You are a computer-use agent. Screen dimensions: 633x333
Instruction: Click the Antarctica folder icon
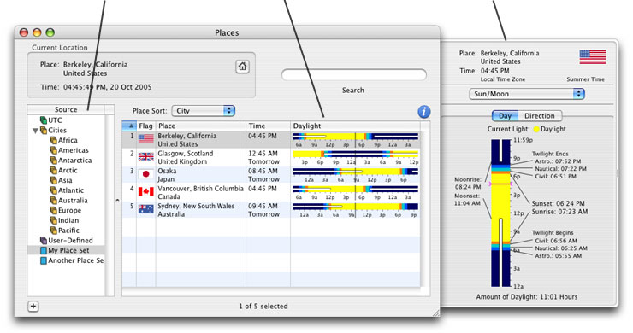click(53, 161)
